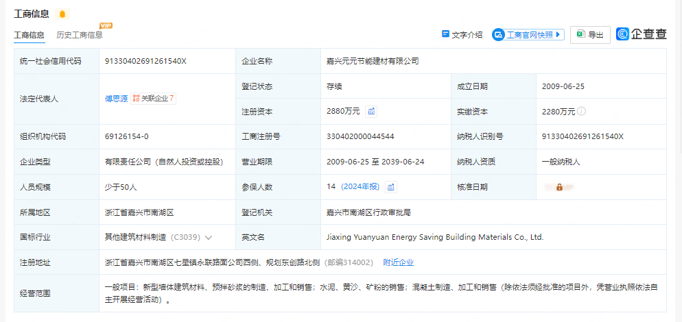
Task: Select the 工商信息 tab
Action: tap(30, 34)
